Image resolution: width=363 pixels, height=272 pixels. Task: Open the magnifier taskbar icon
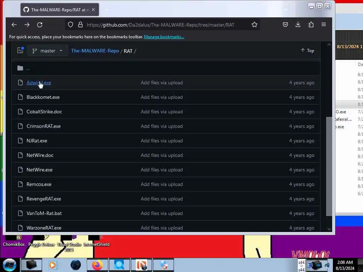(x=119, y=265)
